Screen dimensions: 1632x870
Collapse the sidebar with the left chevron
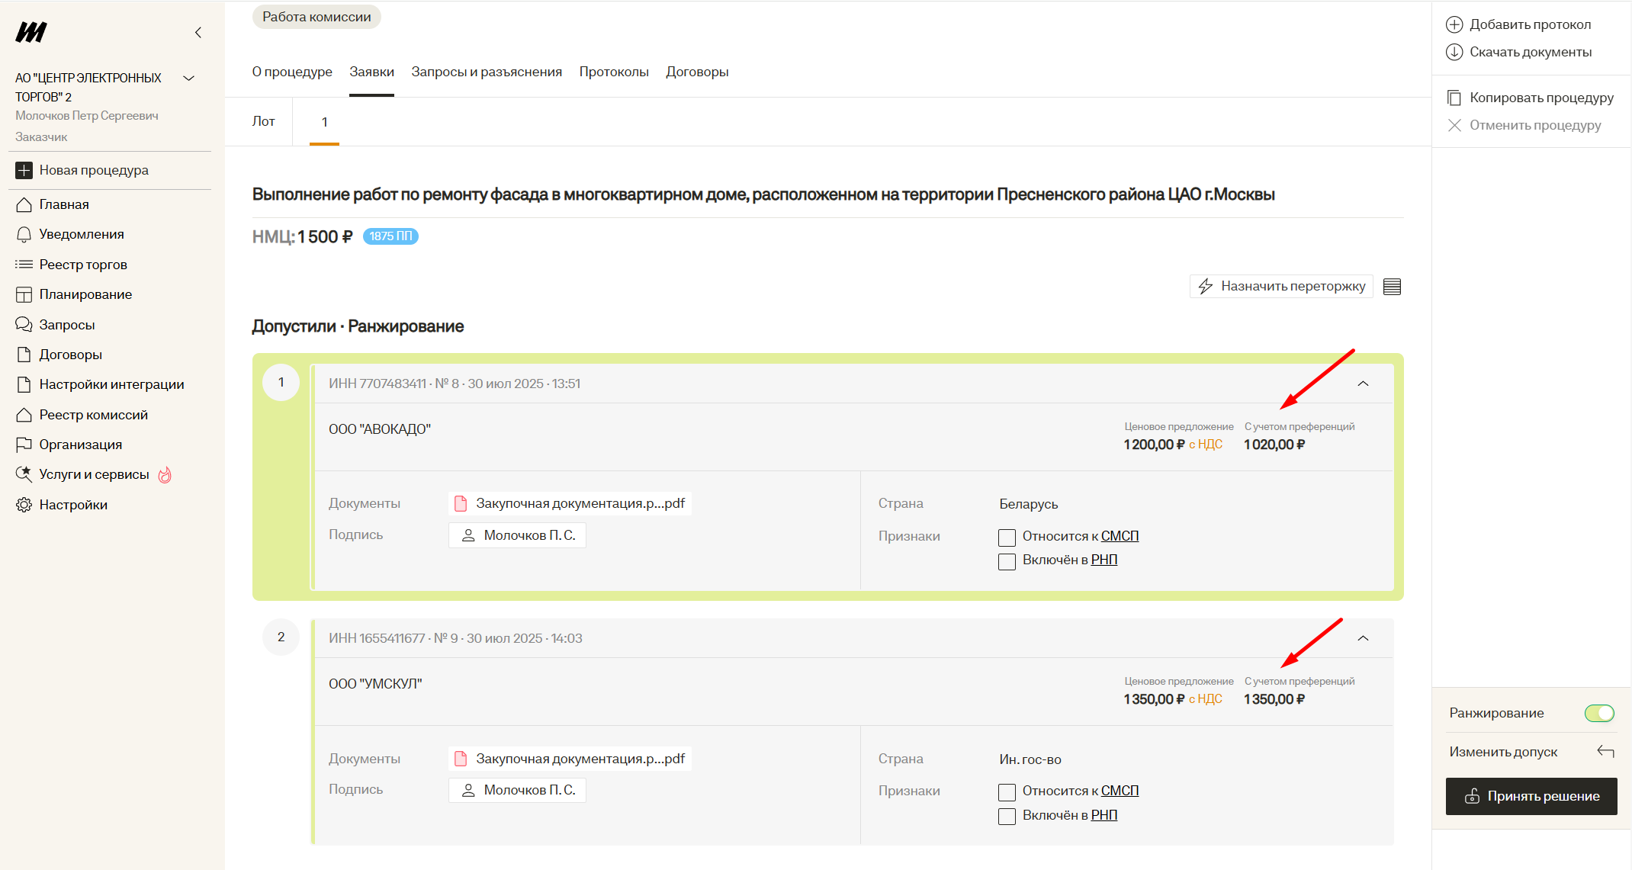tap(198, 32)
